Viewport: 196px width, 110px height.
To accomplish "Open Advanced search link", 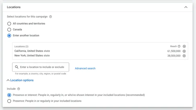I will pos(85,68).
